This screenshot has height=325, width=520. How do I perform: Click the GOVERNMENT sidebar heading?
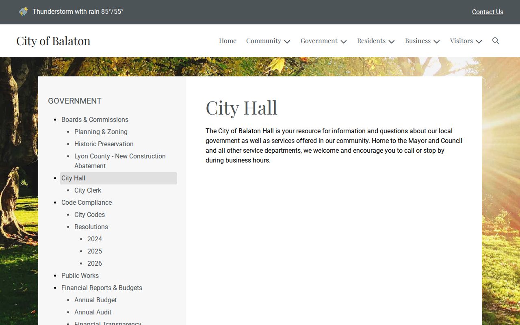[x=75, y=101]
